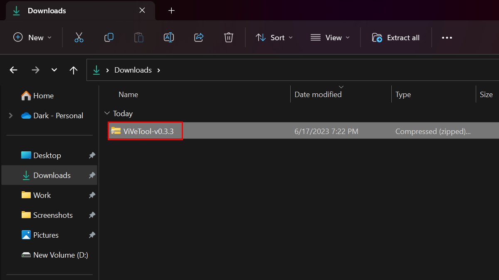Click the up-one-level navigation arrow
Image resolution: width=499 pixels, height=280 pixels.
73,70
